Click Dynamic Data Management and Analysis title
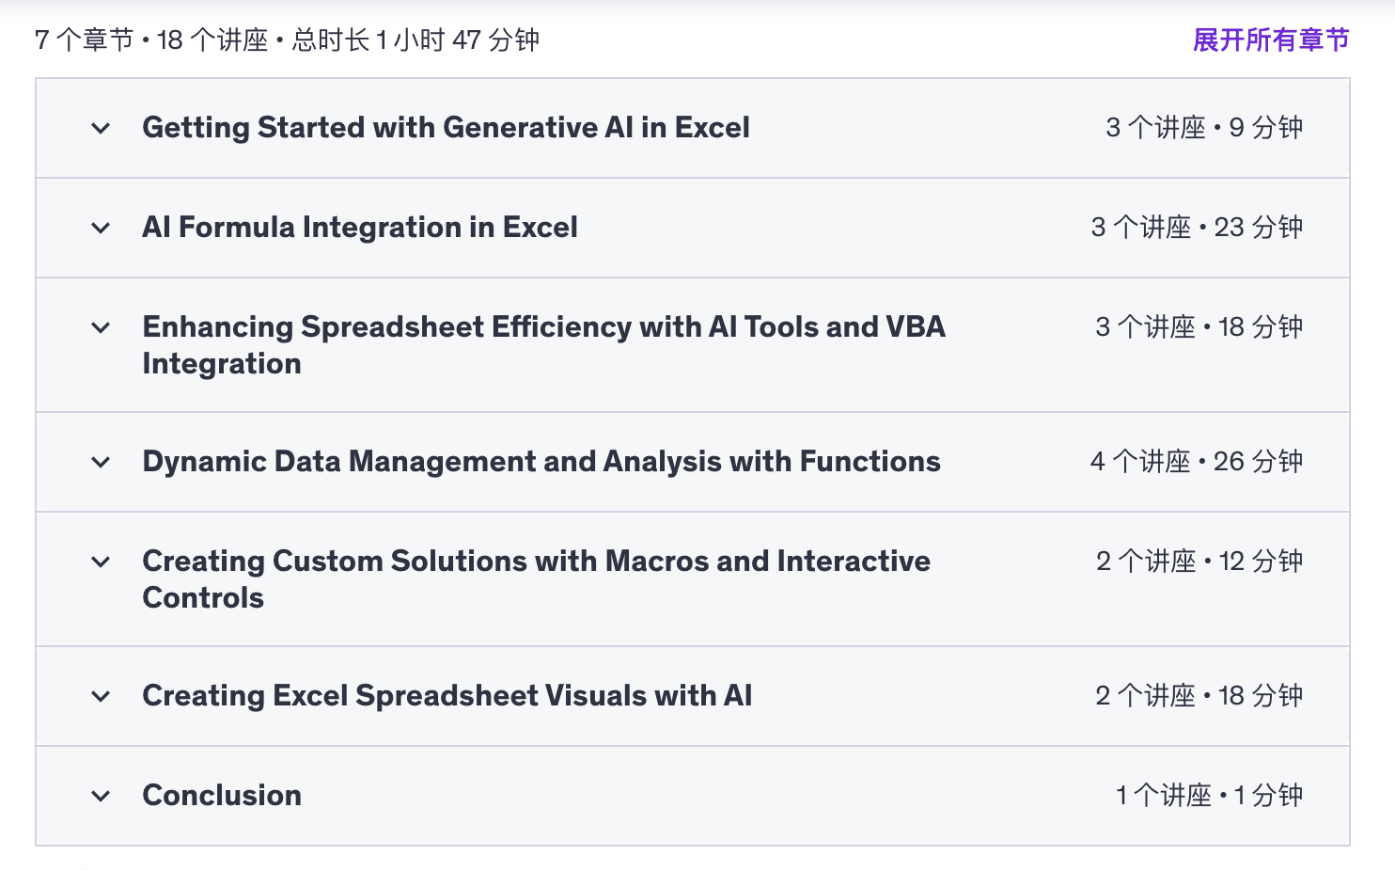 (x=541, y=461)
